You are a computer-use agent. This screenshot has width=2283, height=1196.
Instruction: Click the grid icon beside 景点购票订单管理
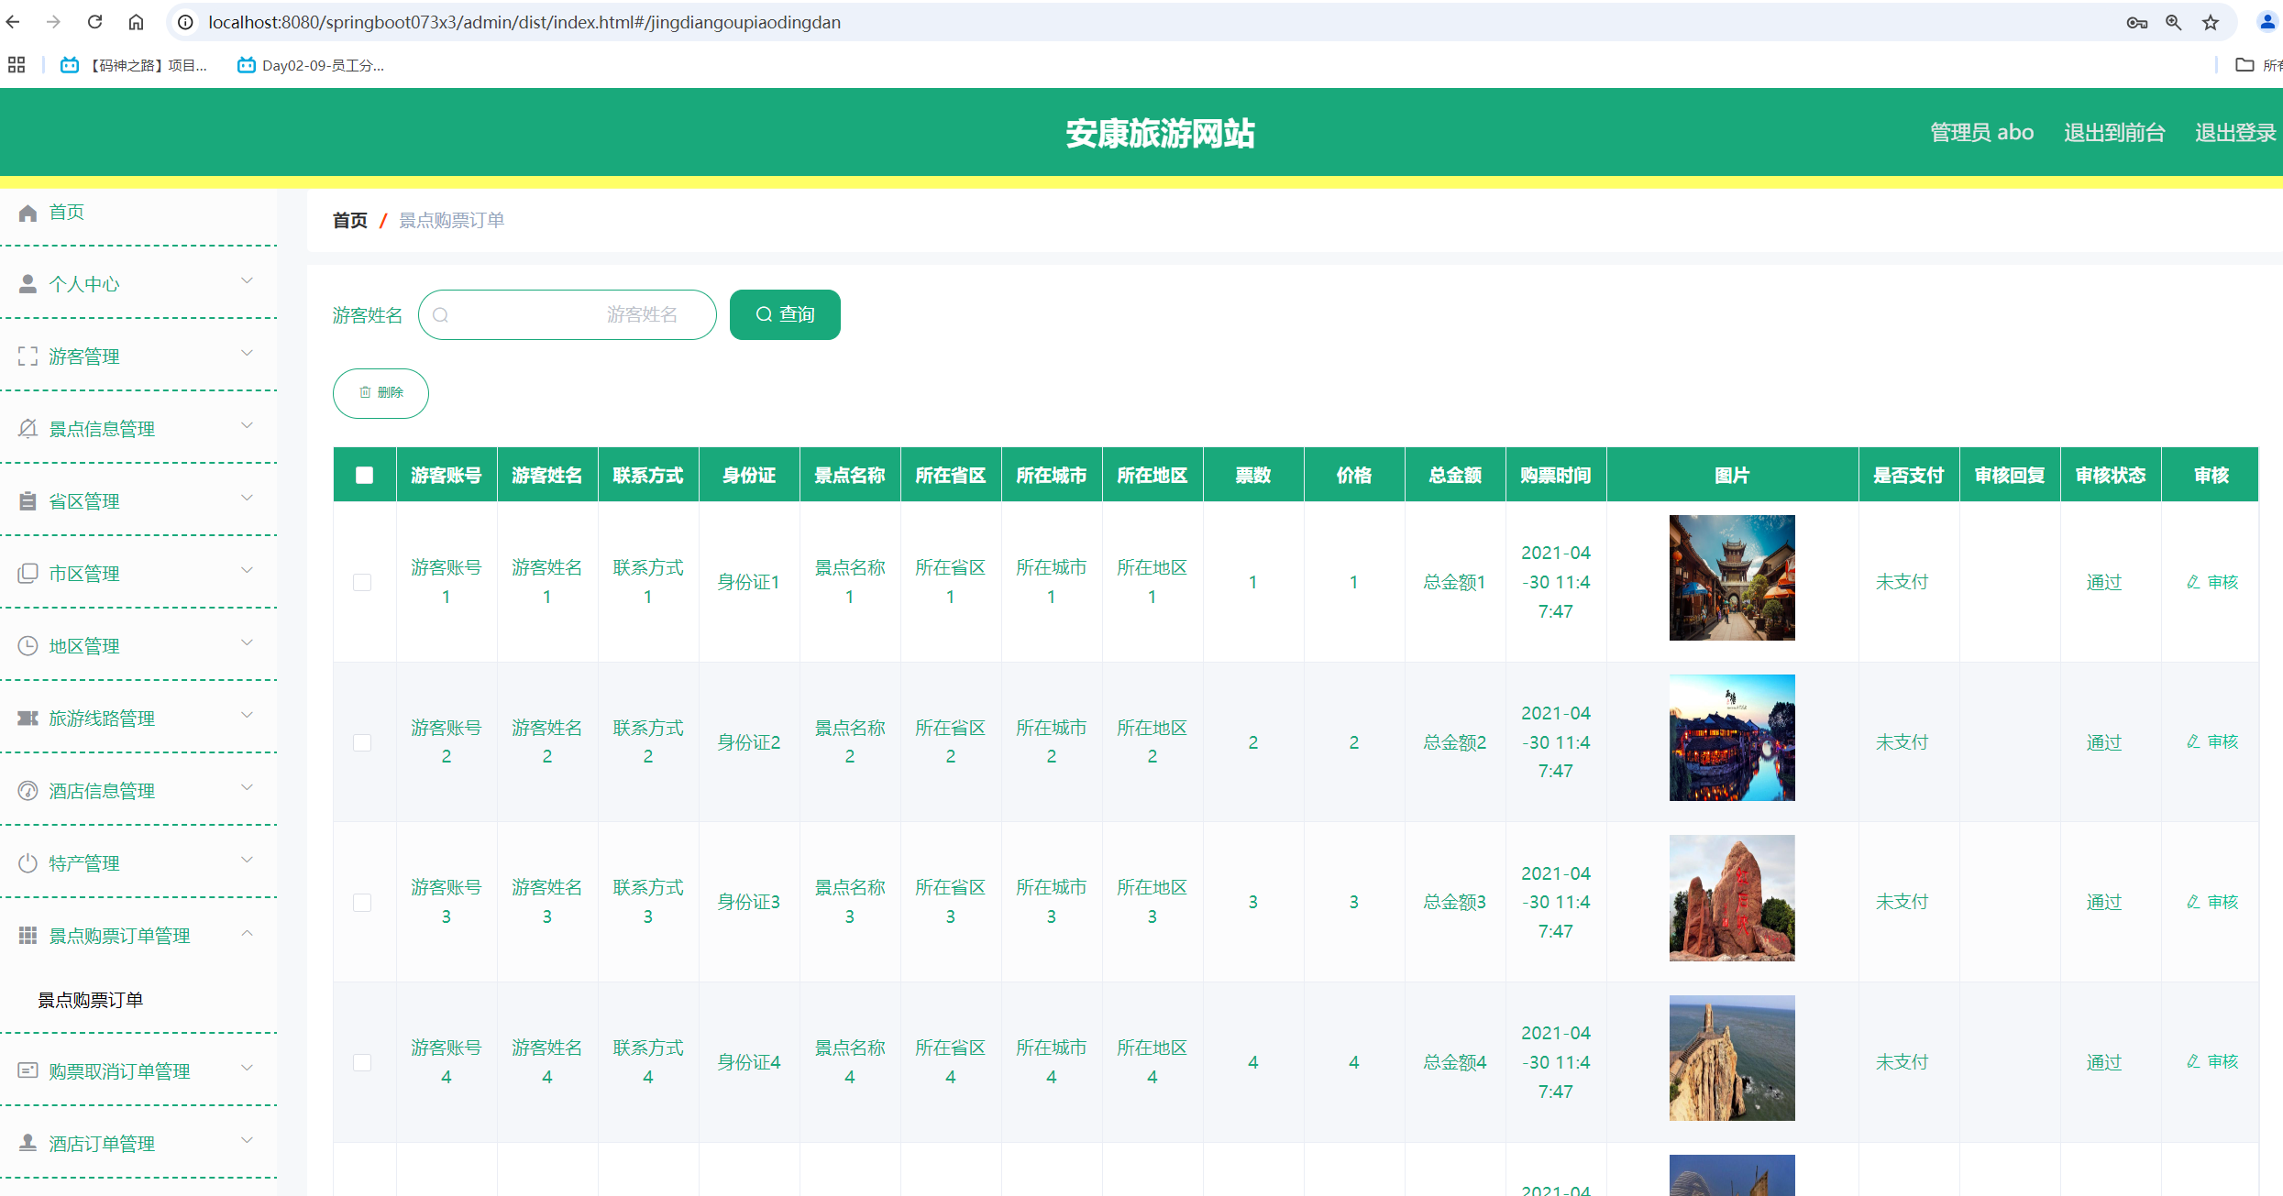(x=28, y=936)
